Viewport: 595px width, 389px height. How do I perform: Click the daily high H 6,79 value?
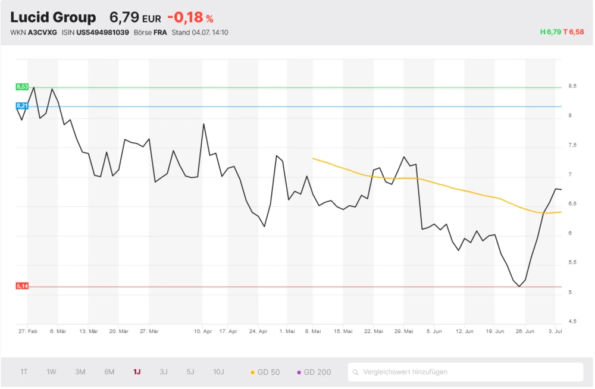550,32
